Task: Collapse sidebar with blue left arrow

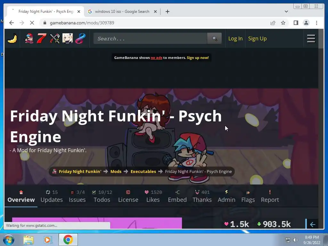Action: click(313, 225)
